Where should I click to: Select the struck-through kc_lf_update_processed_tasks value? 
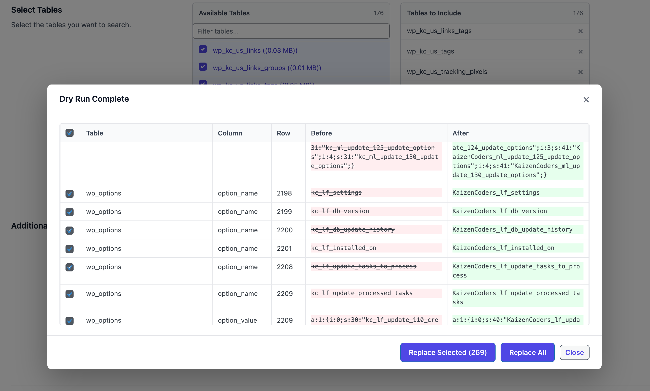coord(362,293)
